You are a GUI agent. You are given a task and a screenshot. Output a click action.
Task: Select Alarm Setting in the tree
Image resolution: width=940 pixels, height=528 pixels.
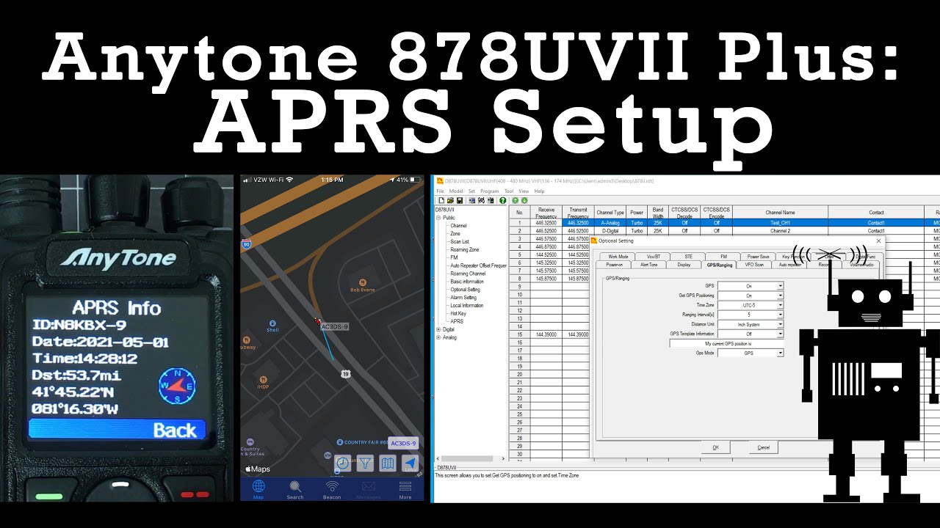pyautogui.click(x=463, y=298)
